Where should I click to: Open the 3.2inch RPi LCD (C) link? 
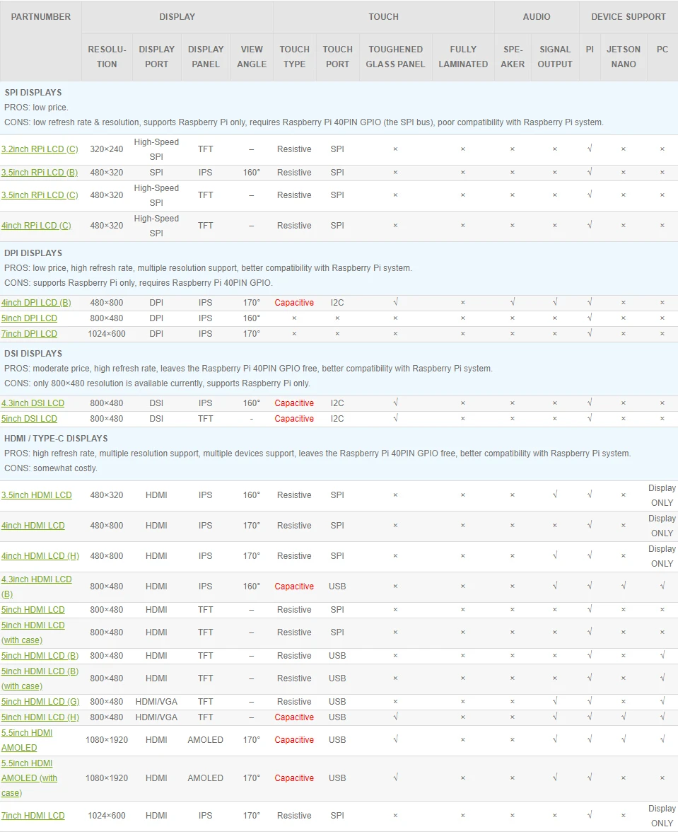40,149
